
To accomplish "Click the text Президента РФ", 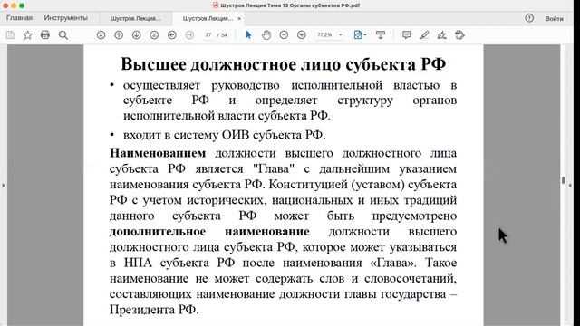I will 154,310.
